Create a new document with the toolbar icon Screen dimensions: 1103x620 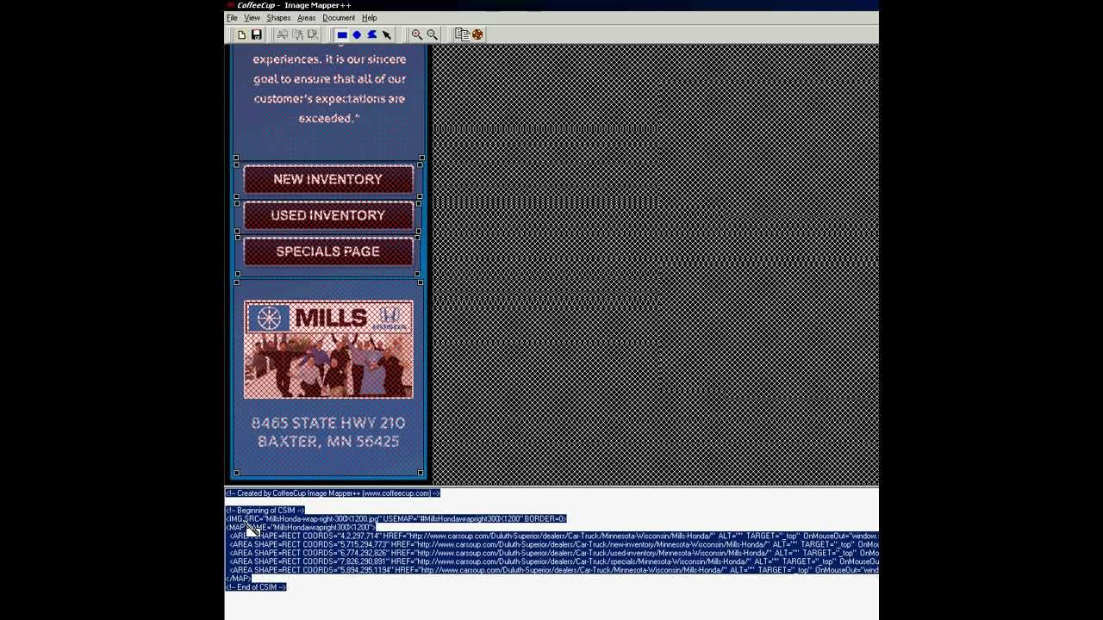click(x=241, y=34)
